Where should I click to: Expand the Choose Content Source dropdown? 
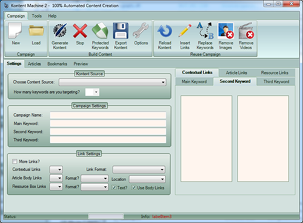[x=113, y=82]
